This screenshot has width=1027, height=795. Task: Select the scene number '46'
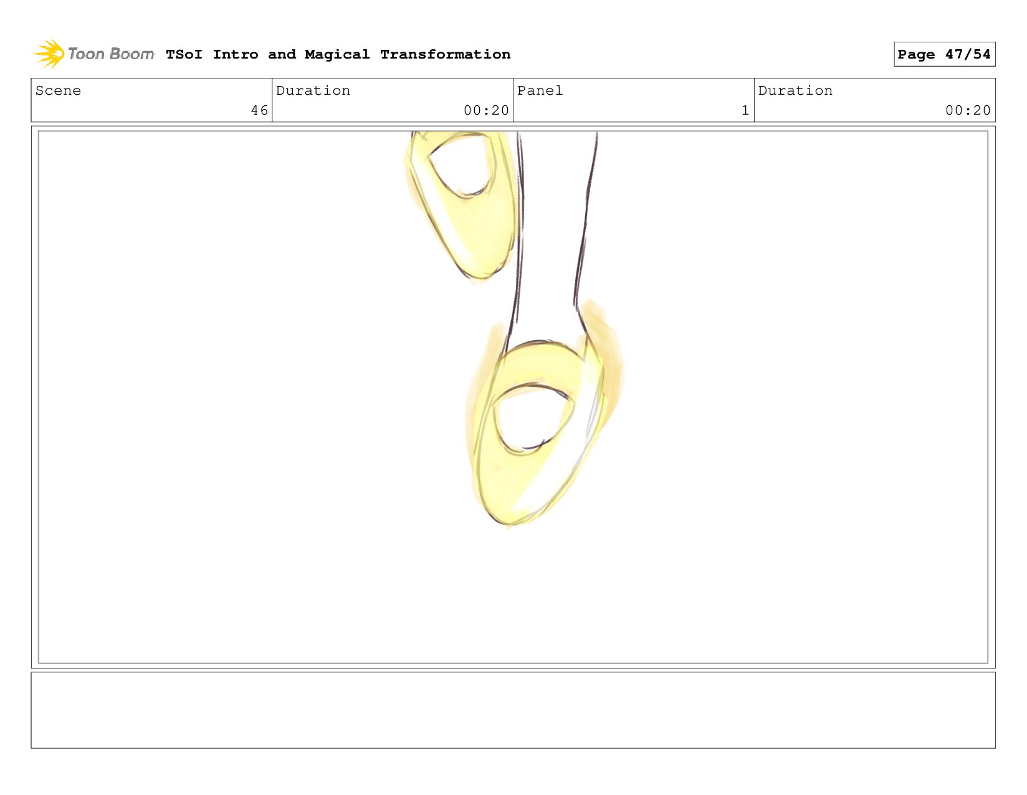(x=259, y=110)
